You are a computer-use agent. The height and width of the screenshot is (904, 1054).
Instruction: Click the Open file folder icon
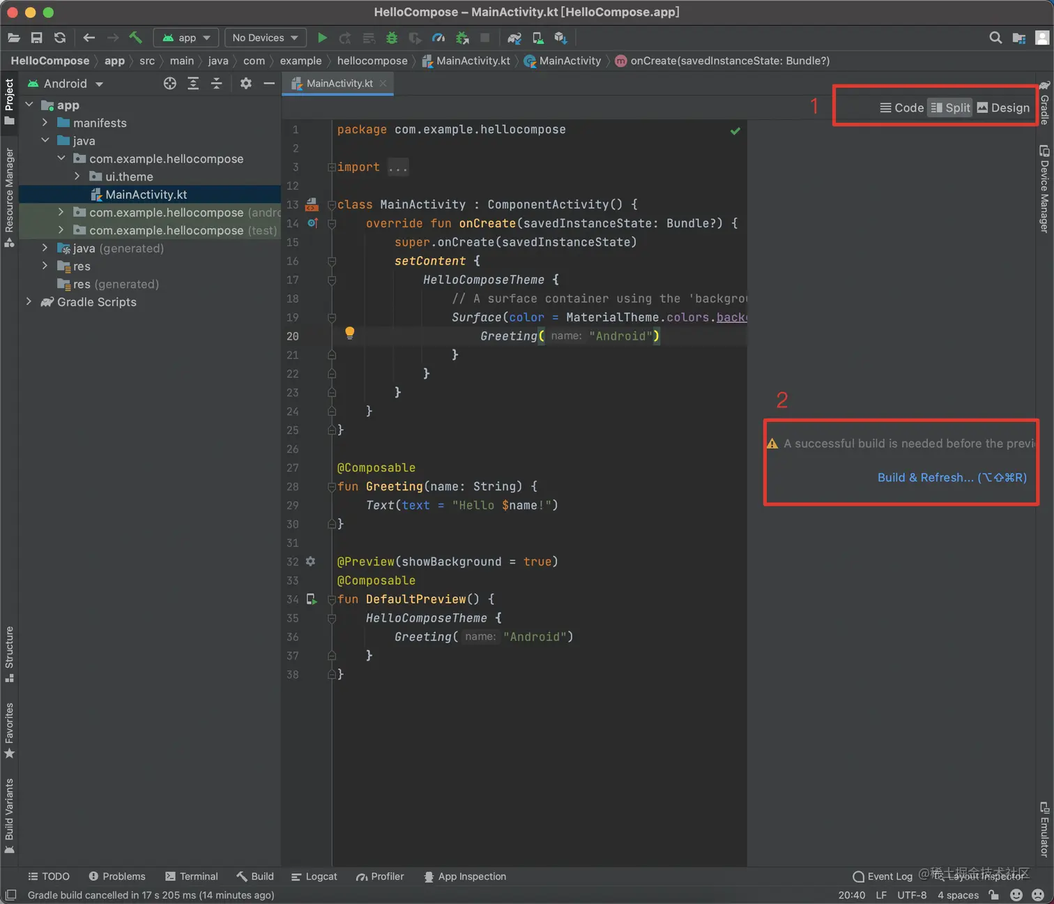[x=14, y=38]
